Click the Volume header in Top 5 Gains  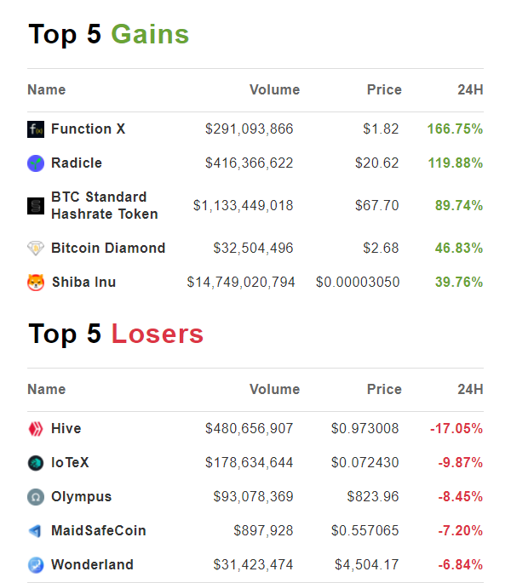[x=274, y=90]
